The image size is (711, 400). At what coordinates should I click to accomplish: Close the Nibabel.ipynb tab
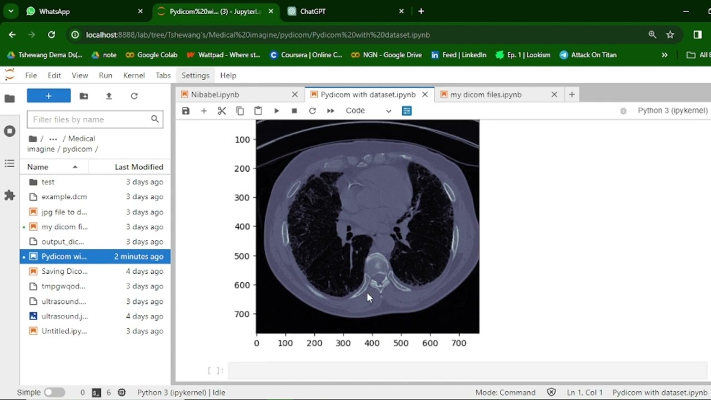click(295, 94)
